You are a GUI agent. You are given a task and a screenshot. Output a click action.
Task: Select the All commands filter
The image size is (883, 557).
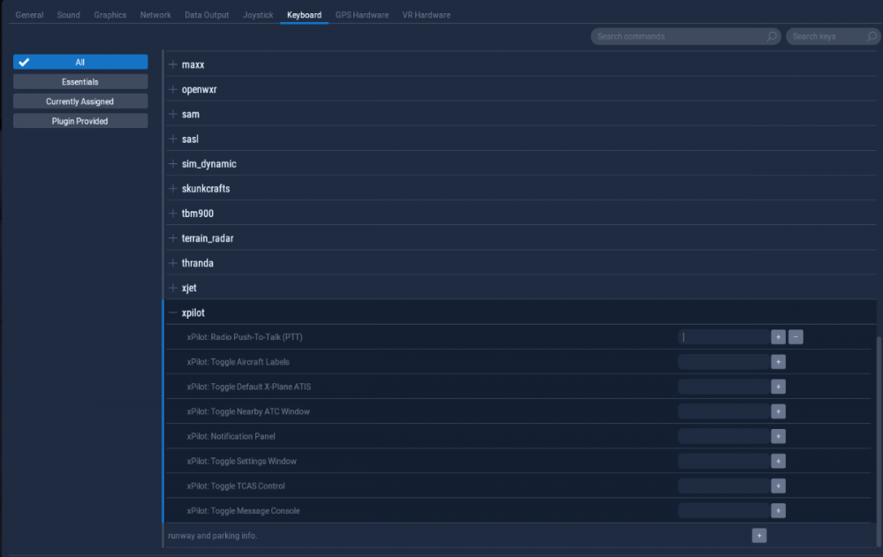click(80, 63)
